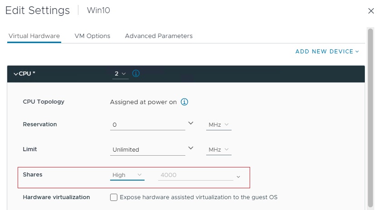Enable Expose hardware assisted virtualization checkbox

coord(114,197)
